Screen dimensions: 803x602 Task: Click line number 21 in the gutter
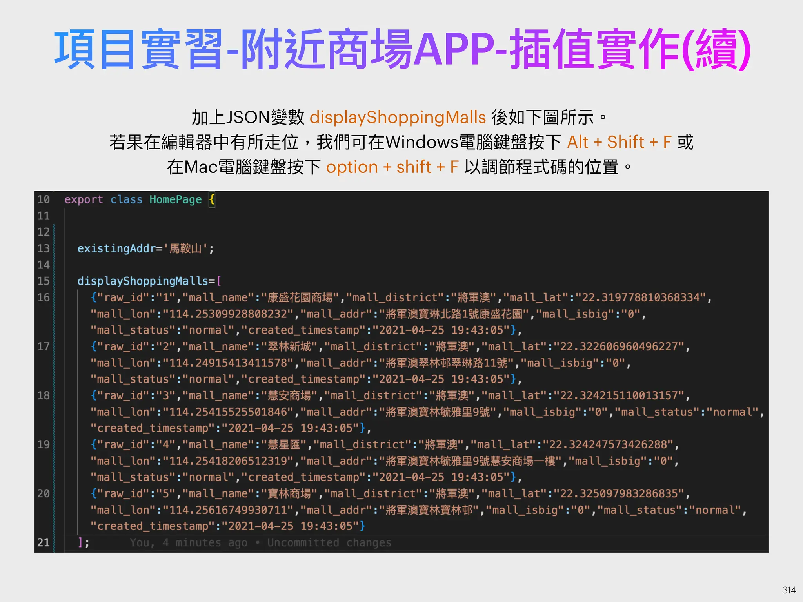(x=44, y=542)
